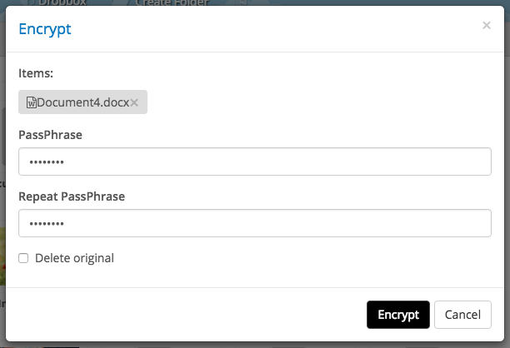
Task: Close the Encrypt dialog with the X
Action: (487, 26)
